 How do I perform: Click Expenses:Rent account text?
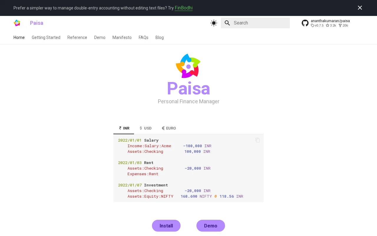[143, 174]
